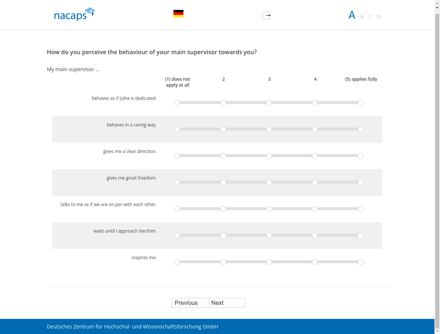Rate 'inspires me' as 3
440x334 pixels.
(x=269, y=262)
